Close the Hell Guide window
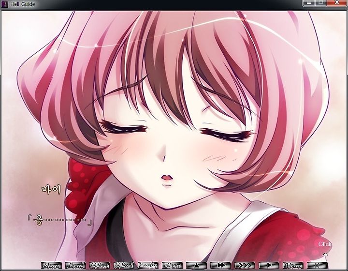 pos(337,3)
